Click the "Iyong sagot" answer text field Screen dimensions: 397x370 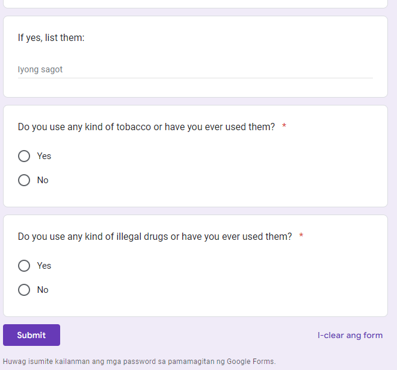[x=195, y=69]
